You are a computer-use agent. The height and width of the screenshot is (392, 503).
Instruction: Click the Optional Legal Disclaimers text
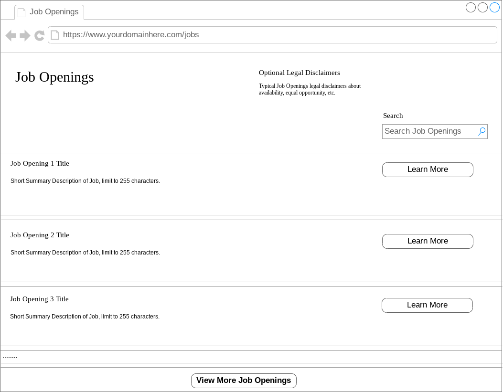tap(299, 73)
